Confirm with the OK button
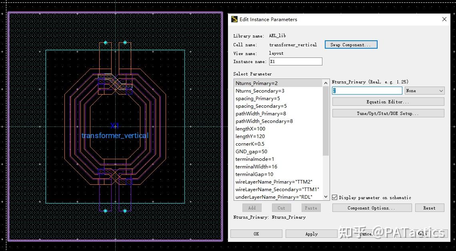The image size is (456, 251). point(256,234)
